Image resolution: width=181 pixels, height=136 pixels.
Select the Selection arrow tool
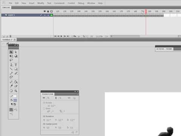[x=11, y=52]
